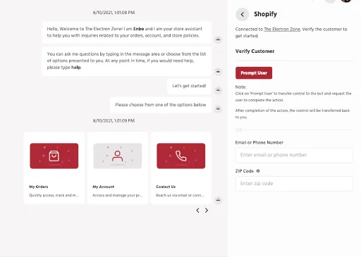This screenshot has height=257, width=361.
Task: Click the info icon beside ZIP Code
Action: (x=258, y=171)
